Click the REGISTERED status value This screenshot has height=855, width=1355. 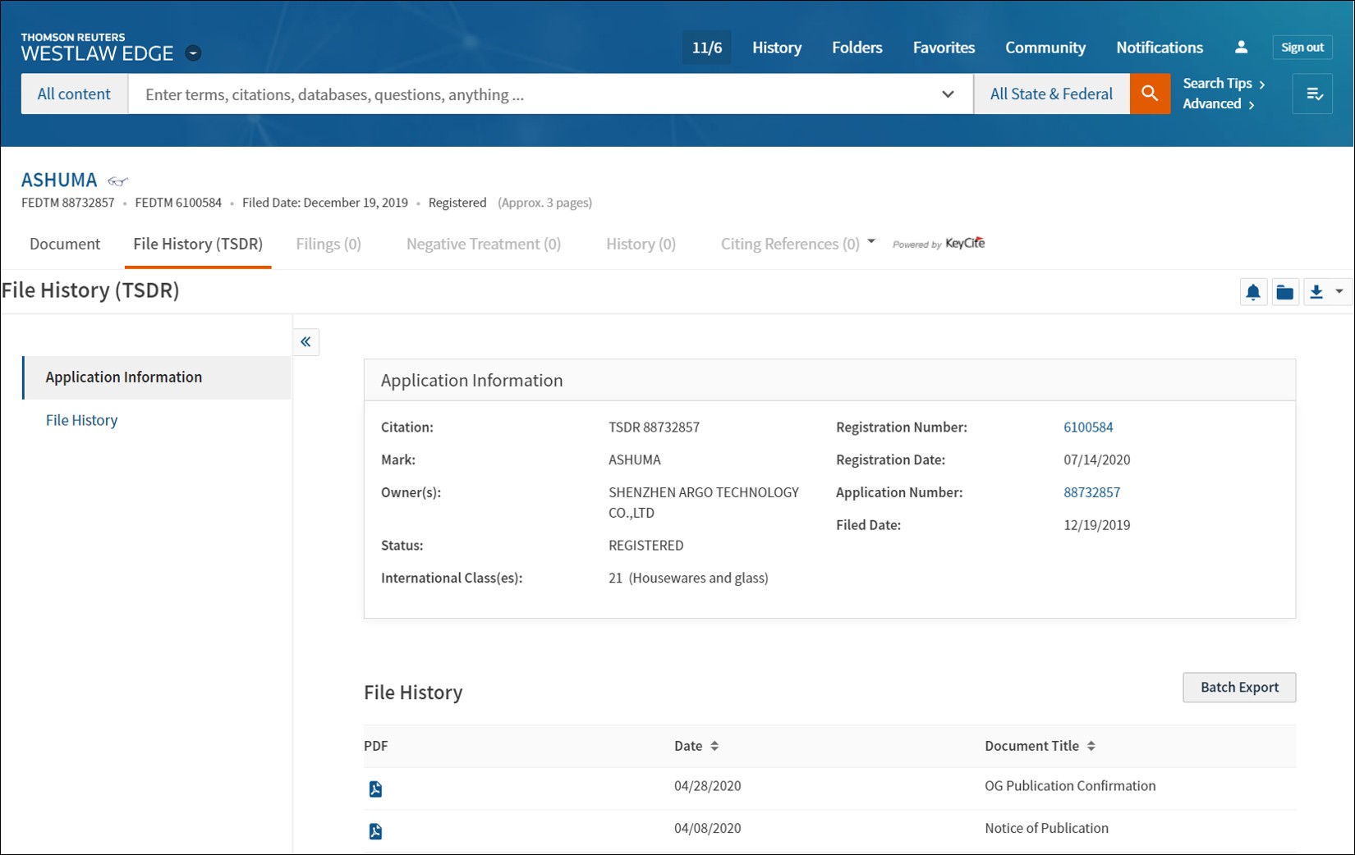coord(645,546)
